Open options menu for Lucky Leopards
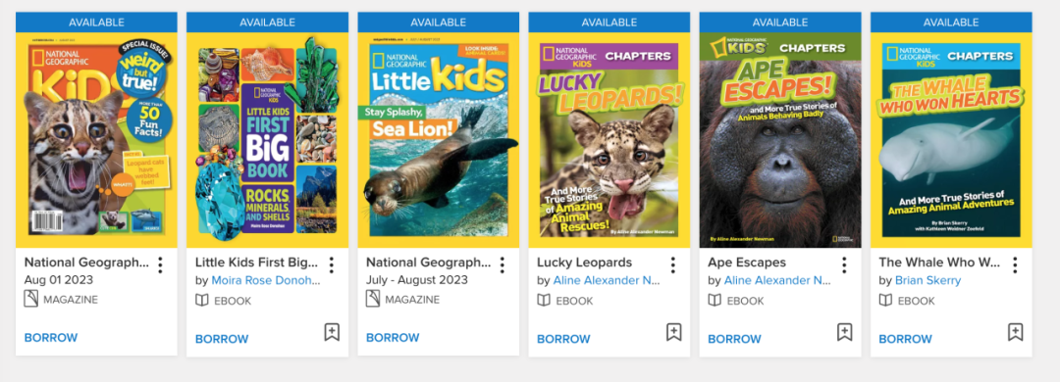Screen dimensions: 1060x382 click(672, 264)
